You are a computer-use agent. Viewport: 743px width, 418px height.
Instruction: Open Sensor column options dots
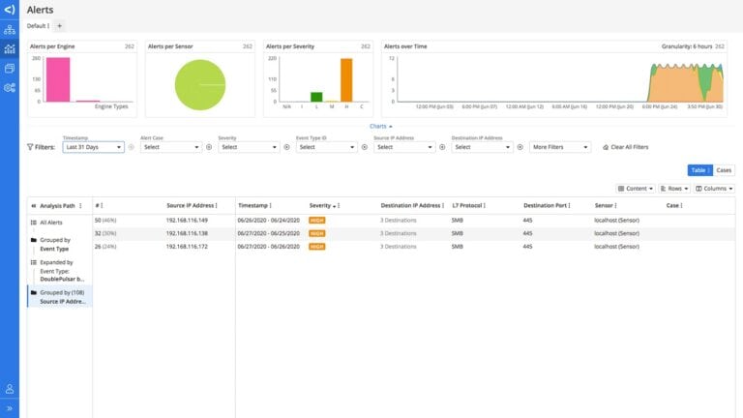(615, 206)
